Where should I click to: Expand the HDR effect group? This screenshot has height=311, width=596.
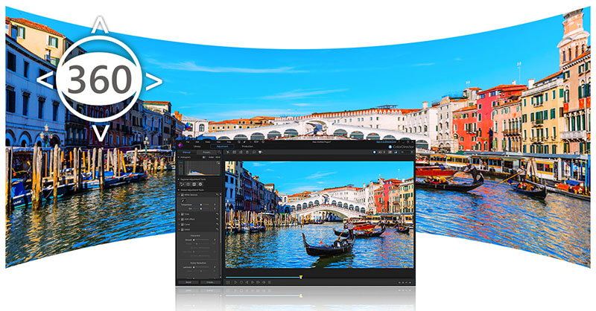tap(179, 219)
